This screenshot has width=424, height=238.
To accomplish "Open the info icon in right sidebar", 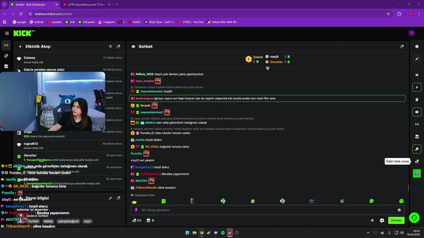I will pos(417,47).
